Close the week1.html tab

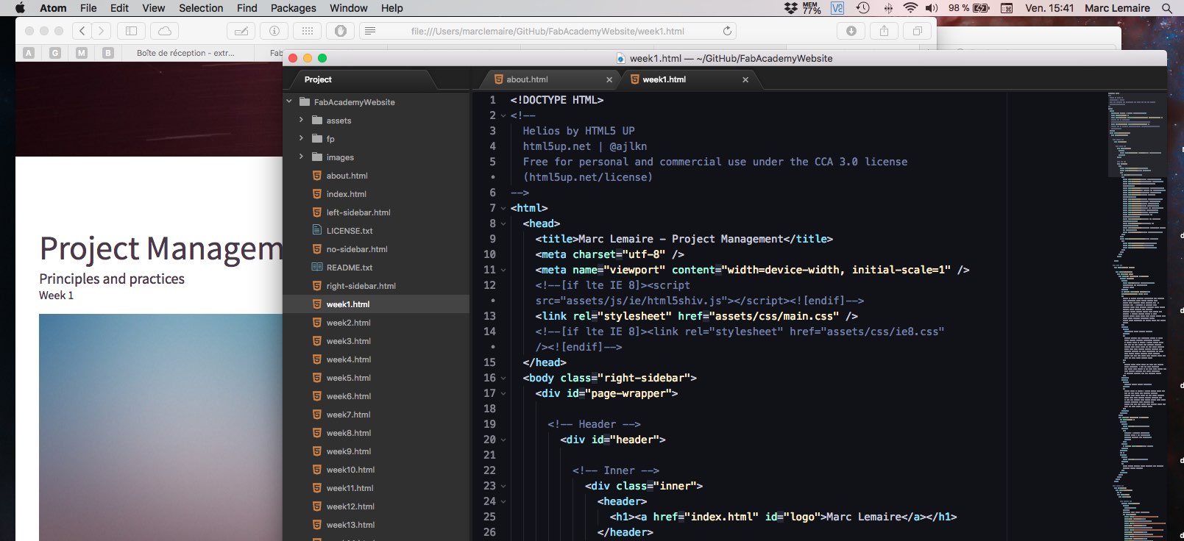point(745,79)
